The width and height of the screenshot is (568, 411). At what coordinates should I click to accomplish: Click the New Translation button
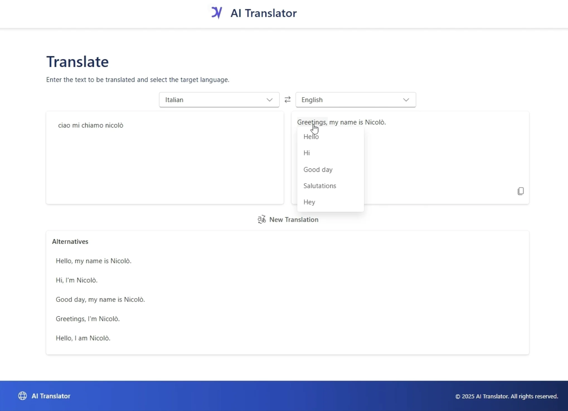(x=293, y=219)
